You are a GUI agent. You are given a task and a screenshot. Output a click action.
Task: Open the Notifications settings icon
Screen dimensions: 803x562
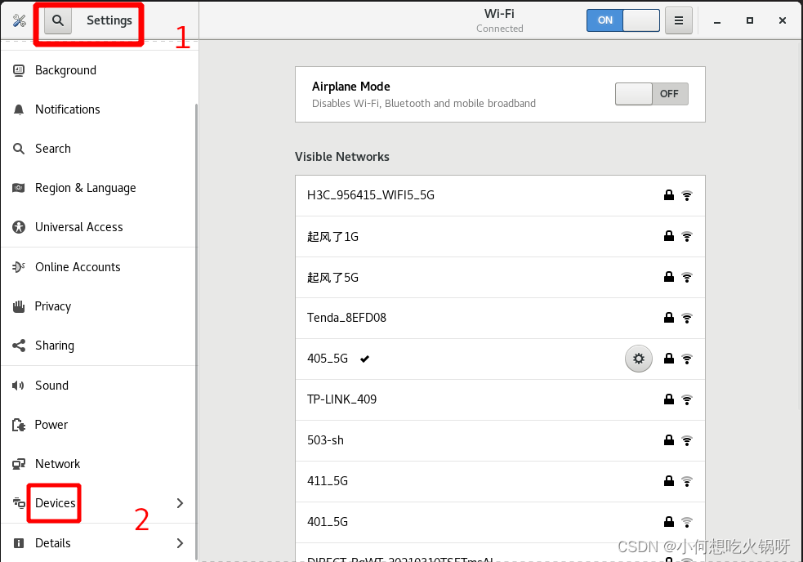click(19, 109)
